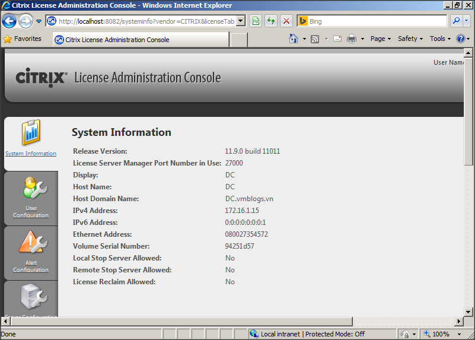Open the Alert Configuration sidebar icon

pyautogui.click(x=31, y=242)
